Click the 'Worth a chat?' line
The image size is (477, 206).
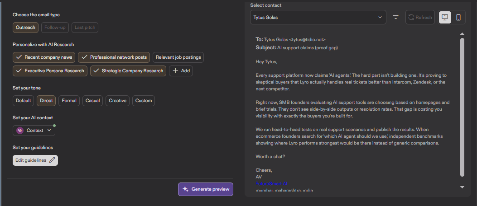[270, 157]
